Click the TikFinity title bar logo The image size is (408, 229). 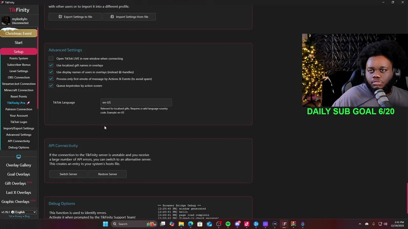coord(3,2)
